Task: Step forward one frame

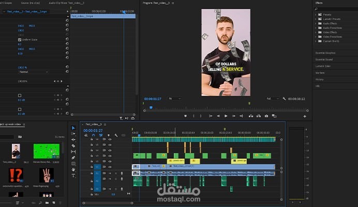Action: pos(233,116)
